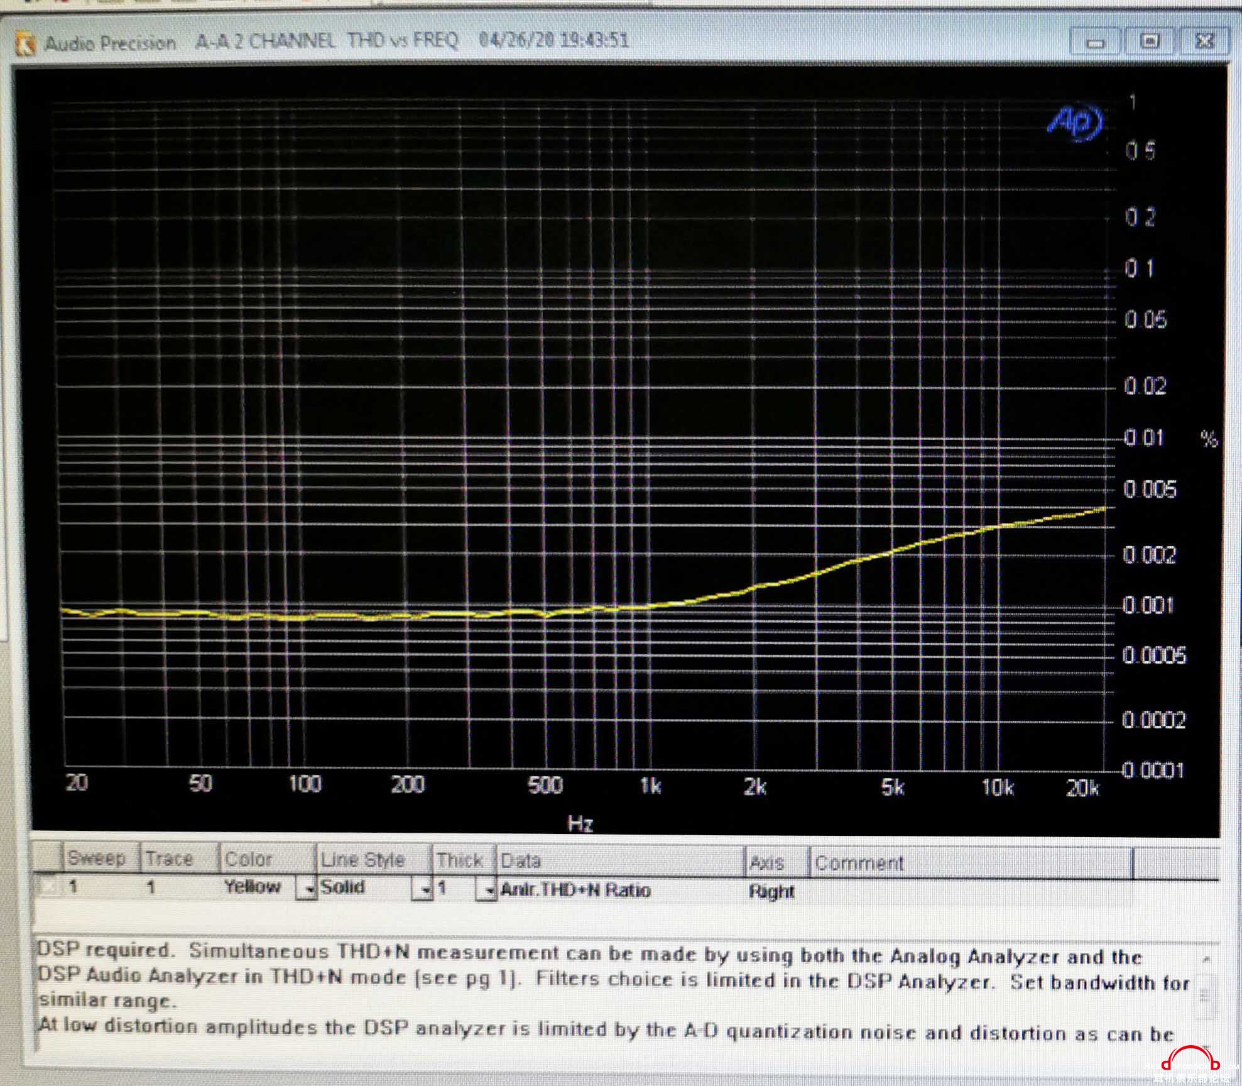Click the 1k frequency axis label
Viewport: 1242px width, 1086px height.
pos(650,786)
